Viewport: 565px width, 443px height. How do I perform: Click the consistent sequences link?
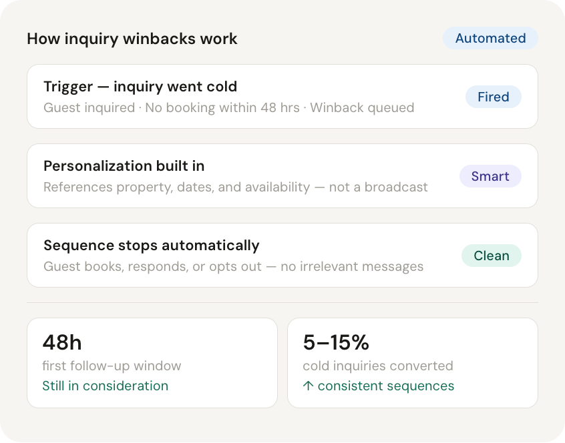[x=385, y=386]
